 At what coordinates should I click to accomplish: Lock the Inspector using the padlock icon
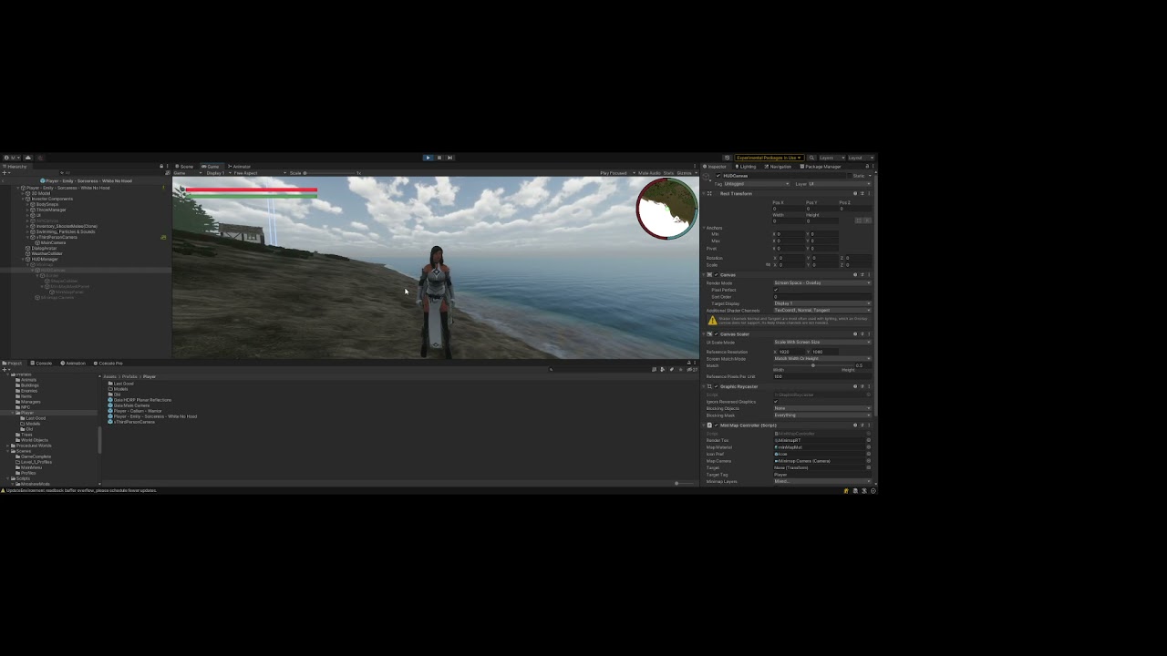point(867,167)
